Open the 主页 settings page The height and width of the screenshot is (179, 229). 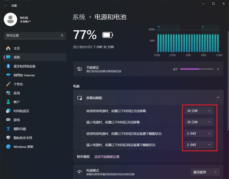pos(35,48)
